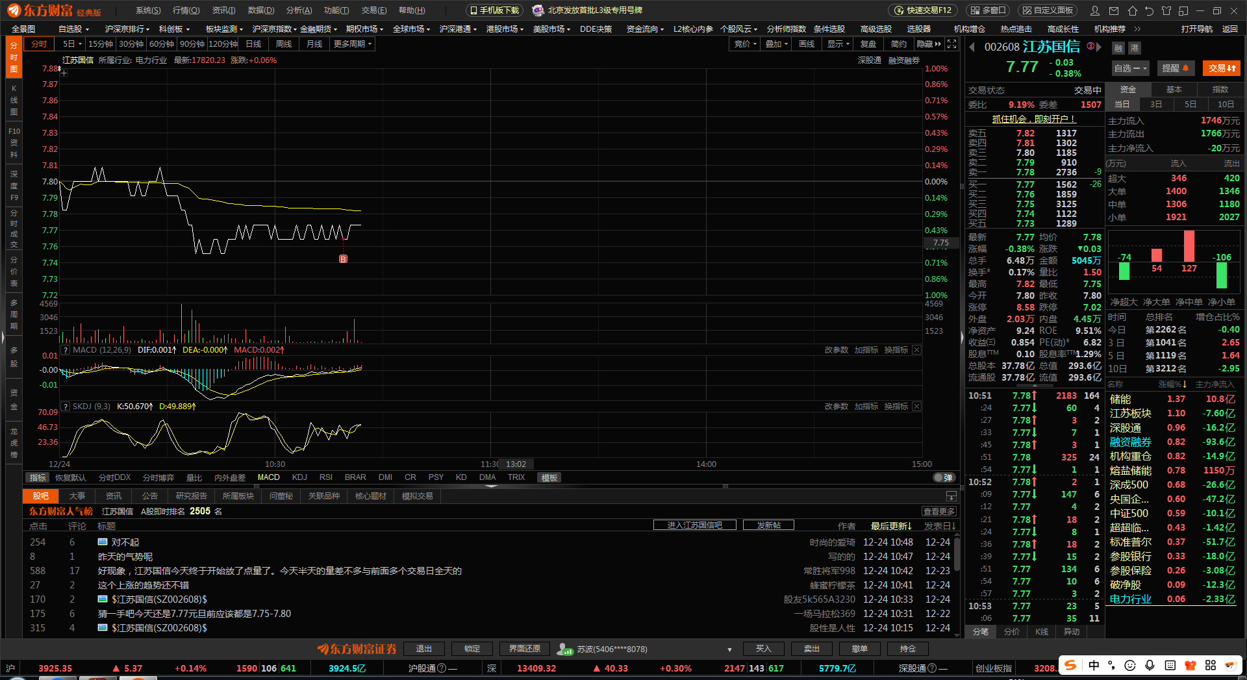Viewport: 1247px width, 680px height.
Task: Open the MACD indicator help question mark
Action: click(66, 350)
